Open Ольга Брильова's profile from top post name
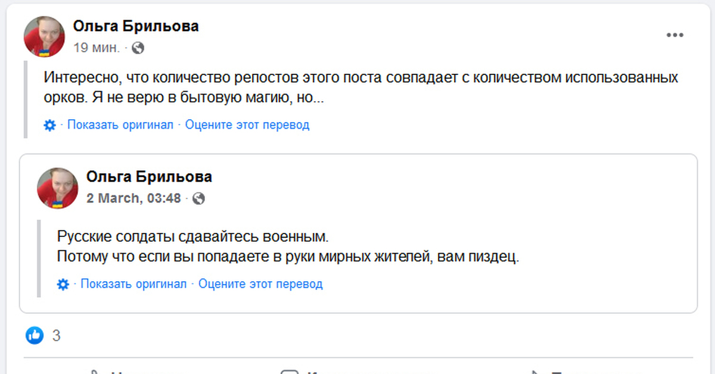This screenshot has height=374, width=715. (x=136, y=26)
